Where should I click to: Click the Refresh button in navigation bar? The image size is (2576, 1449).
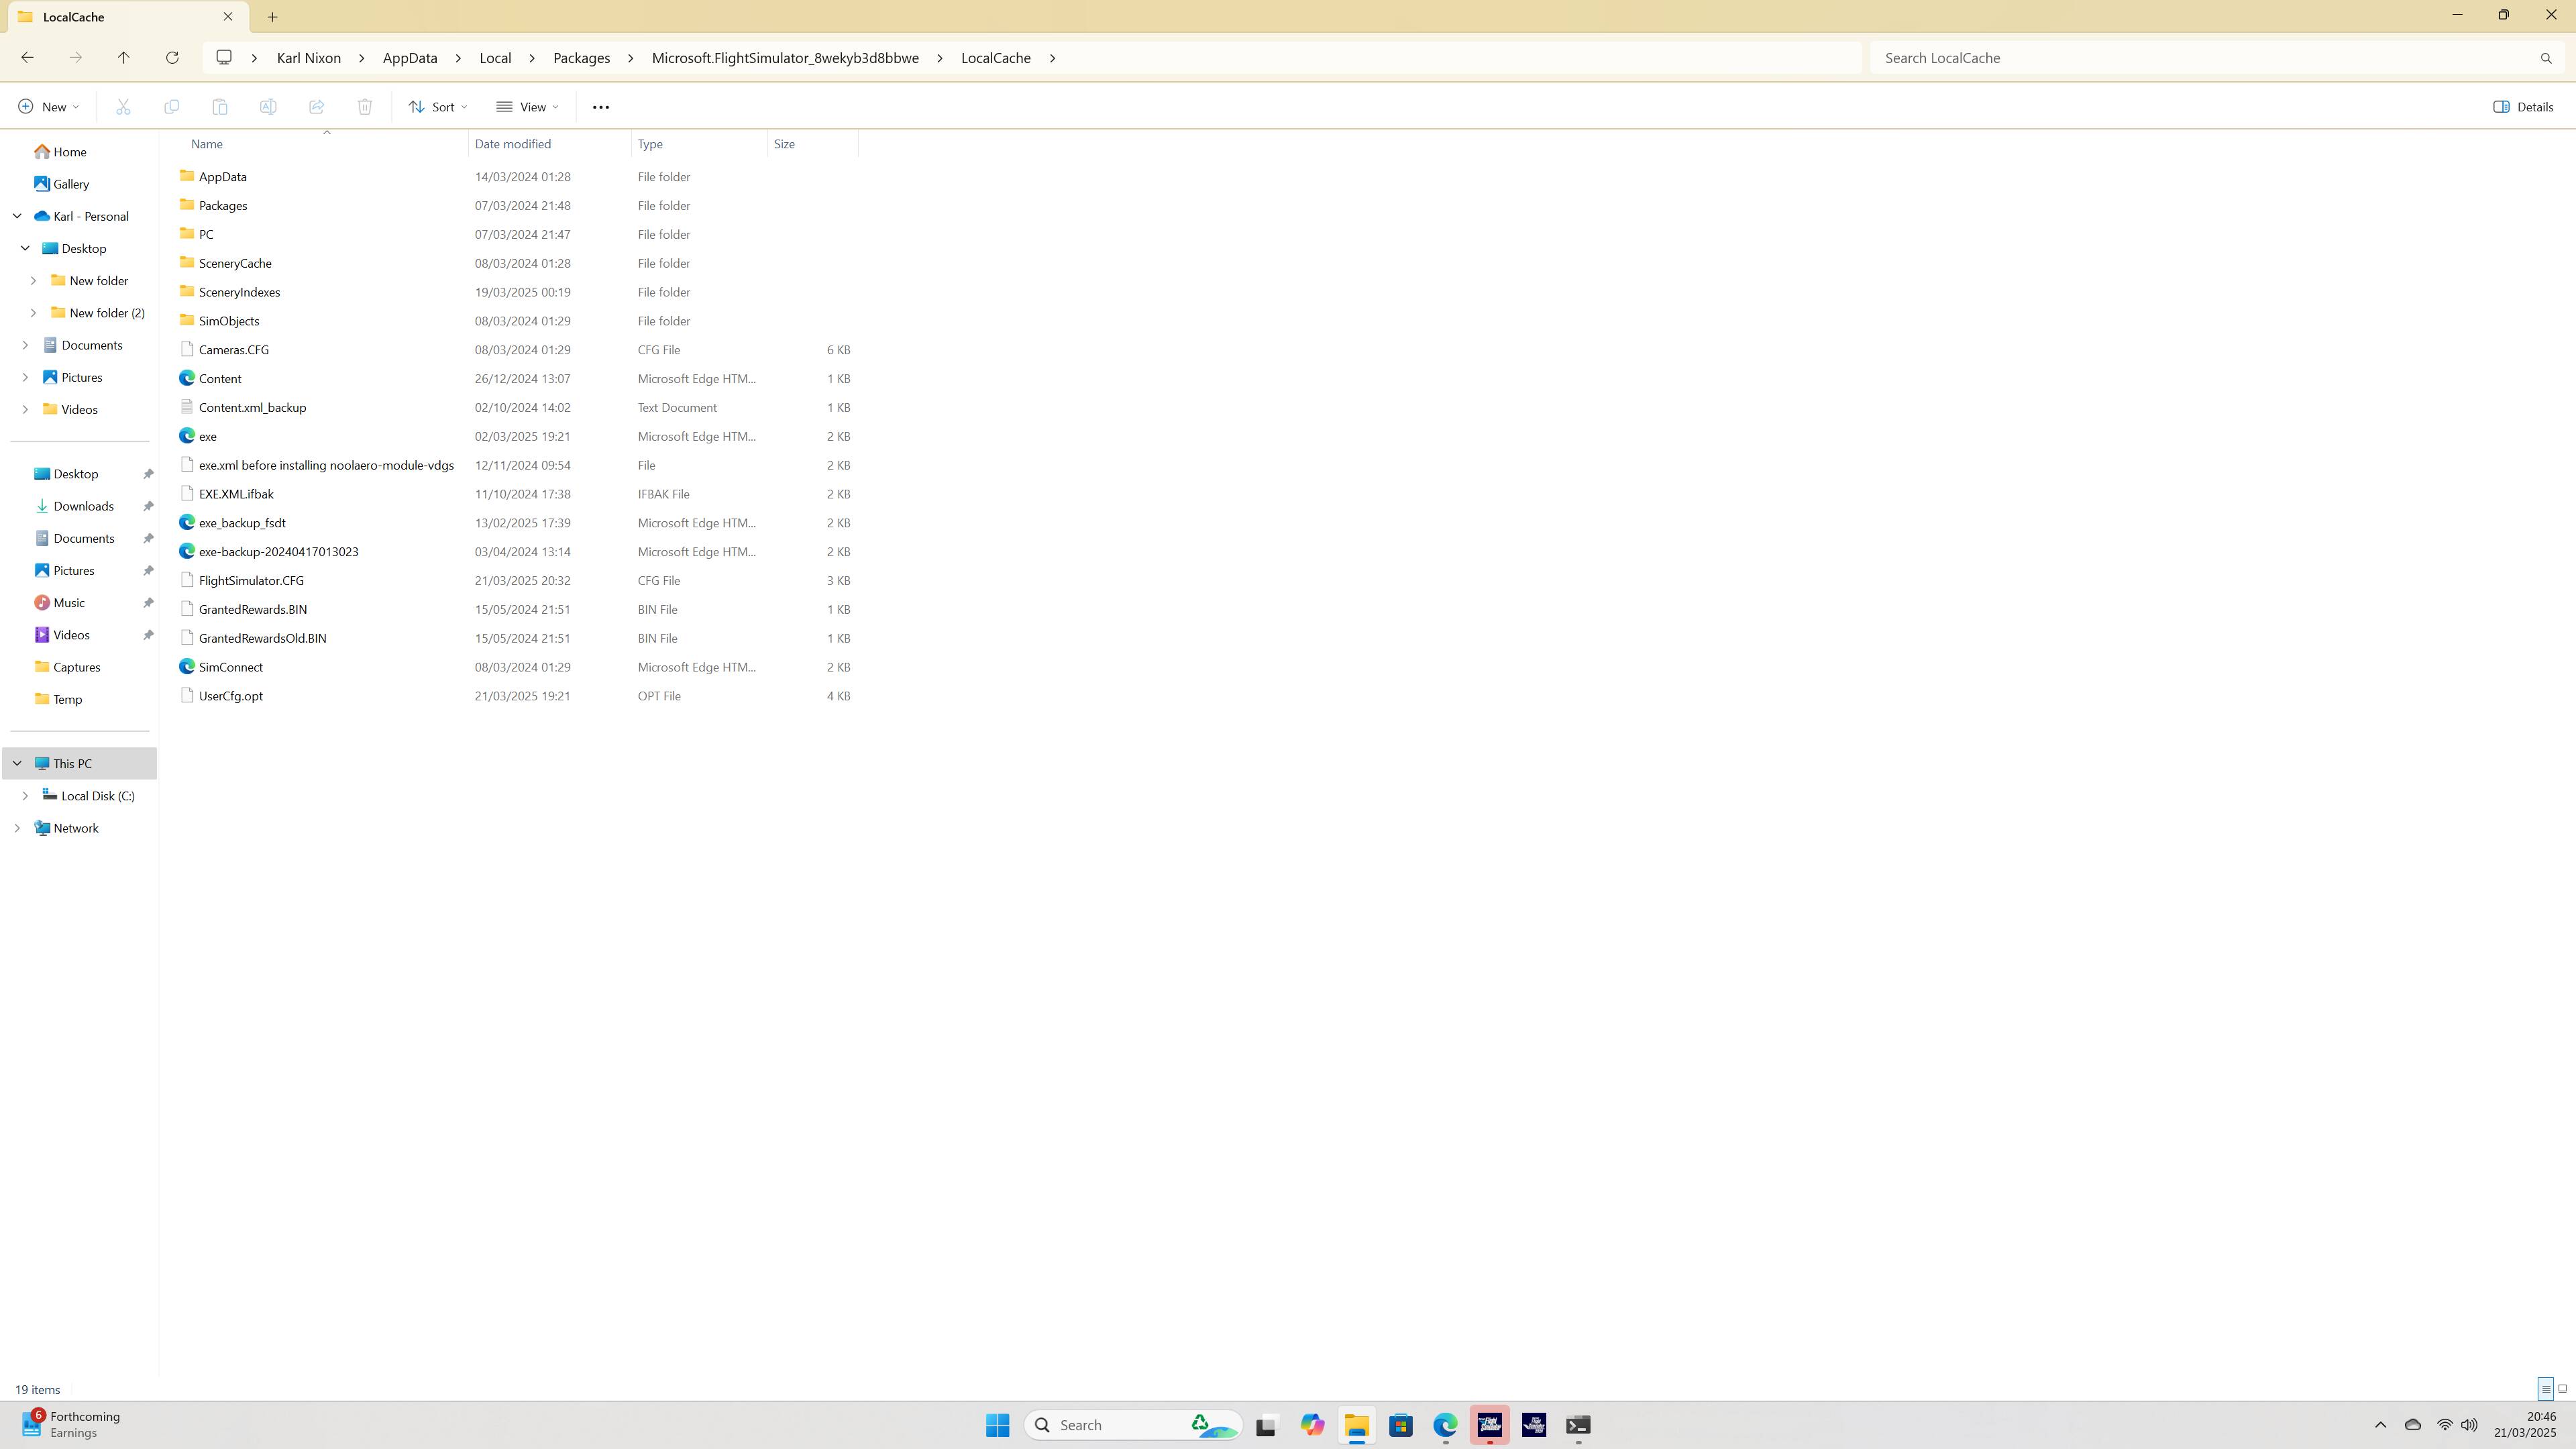172,58
